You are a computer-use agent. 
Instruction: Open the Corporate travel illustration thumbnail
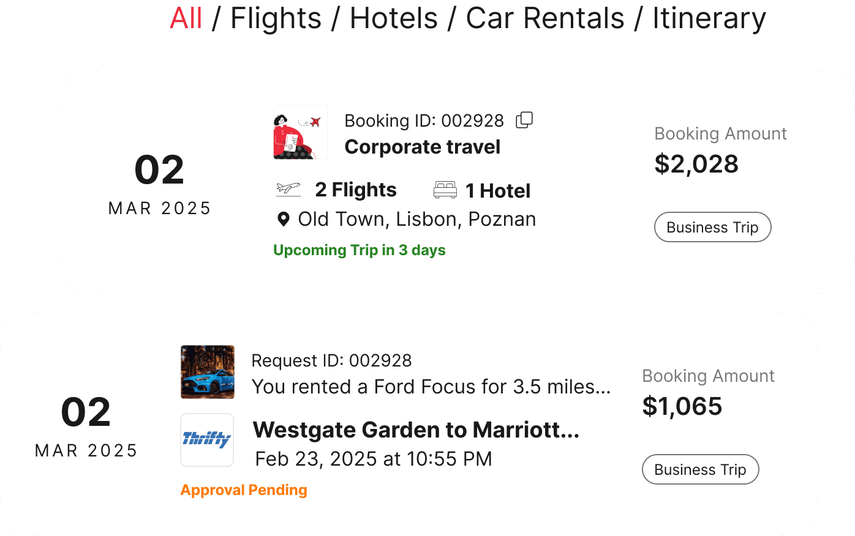301,132
